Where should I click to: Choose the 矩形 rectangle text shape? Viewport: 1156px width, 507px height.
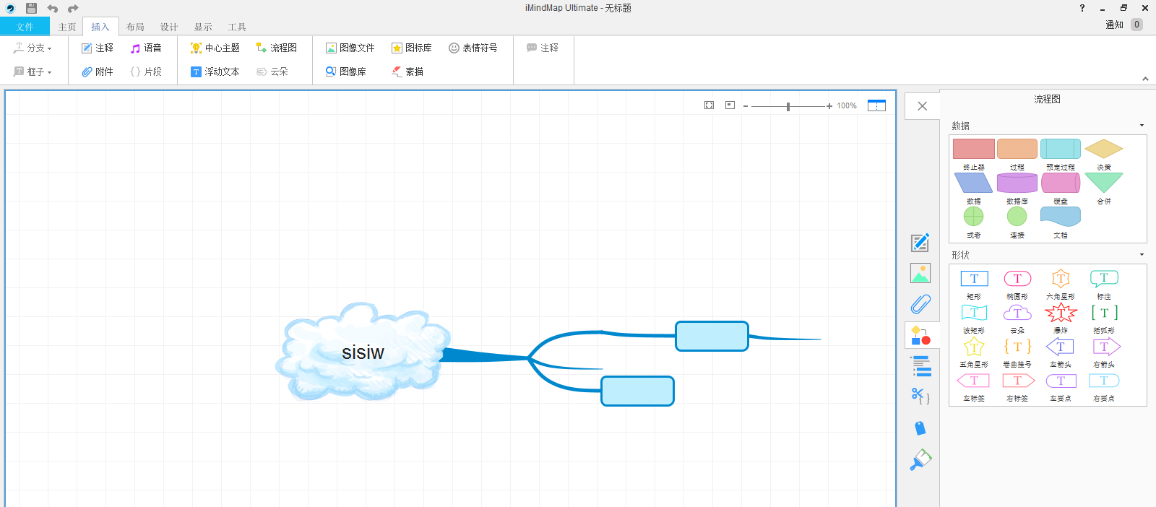point(974,279)
